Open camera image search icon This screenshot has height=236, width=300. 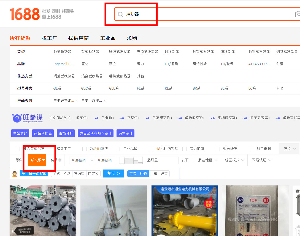point(298,14)
